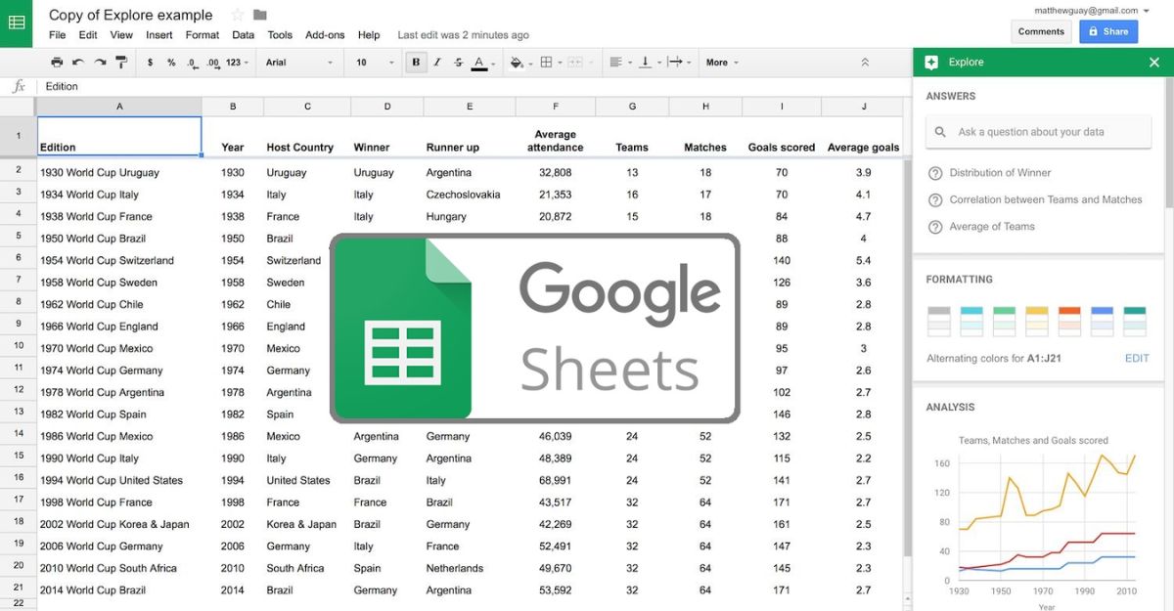This screenshot has height=611, width=1174.
Task: Open the Insert menu
Action: [x=159, y=35]
